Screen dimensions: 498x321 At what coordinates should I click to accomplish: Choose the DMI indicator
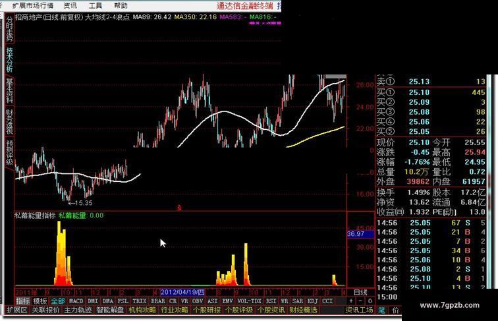93,301
